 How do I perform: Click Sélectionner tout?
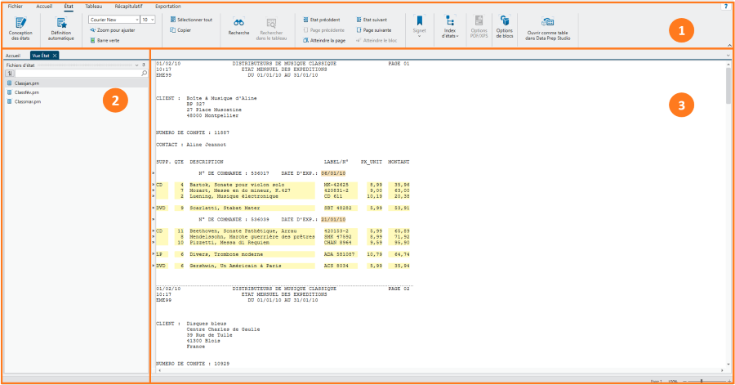click(191, 18)
